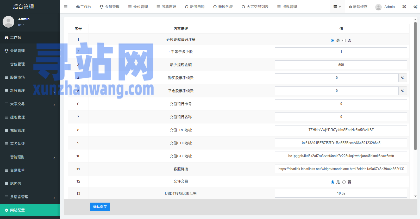Click the vertical scrollbar down arrow
Viewport: 420px width, 219px height.
coord(415,196)
